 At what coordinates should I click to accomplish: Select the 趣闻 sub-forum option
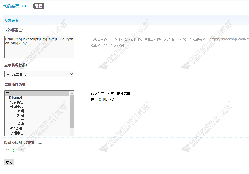coord(37,115)
